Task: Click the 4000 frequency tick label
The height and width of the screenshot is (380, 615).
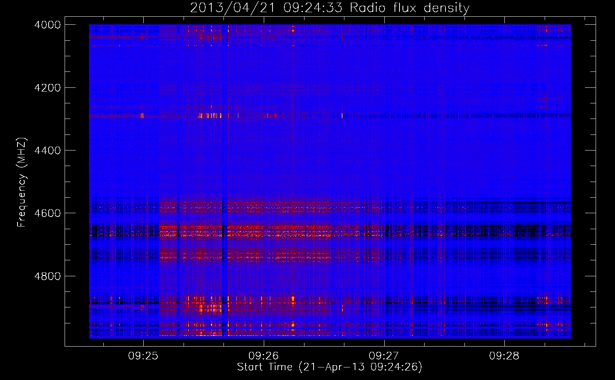Action: point(48,25)
